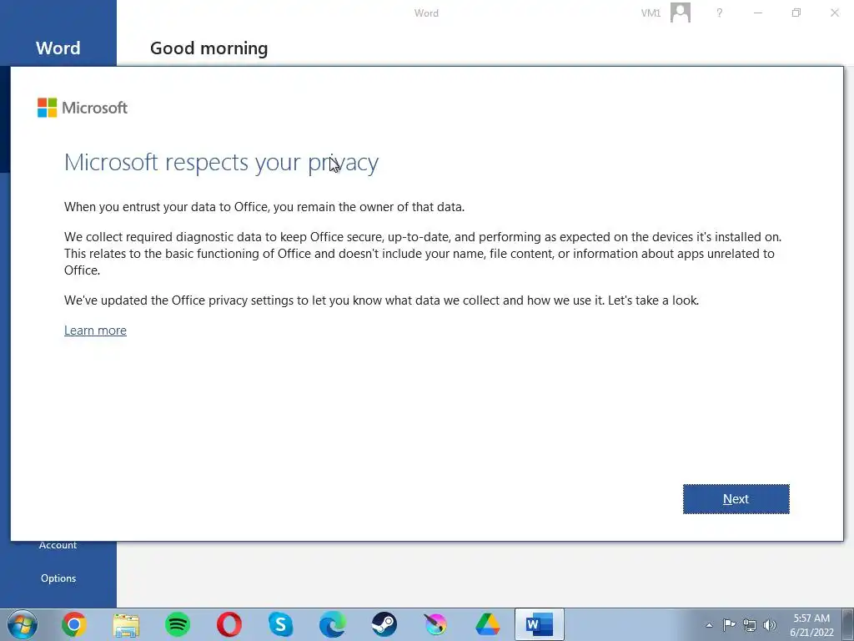Open Account in Word sidebar

coord(58,545)
